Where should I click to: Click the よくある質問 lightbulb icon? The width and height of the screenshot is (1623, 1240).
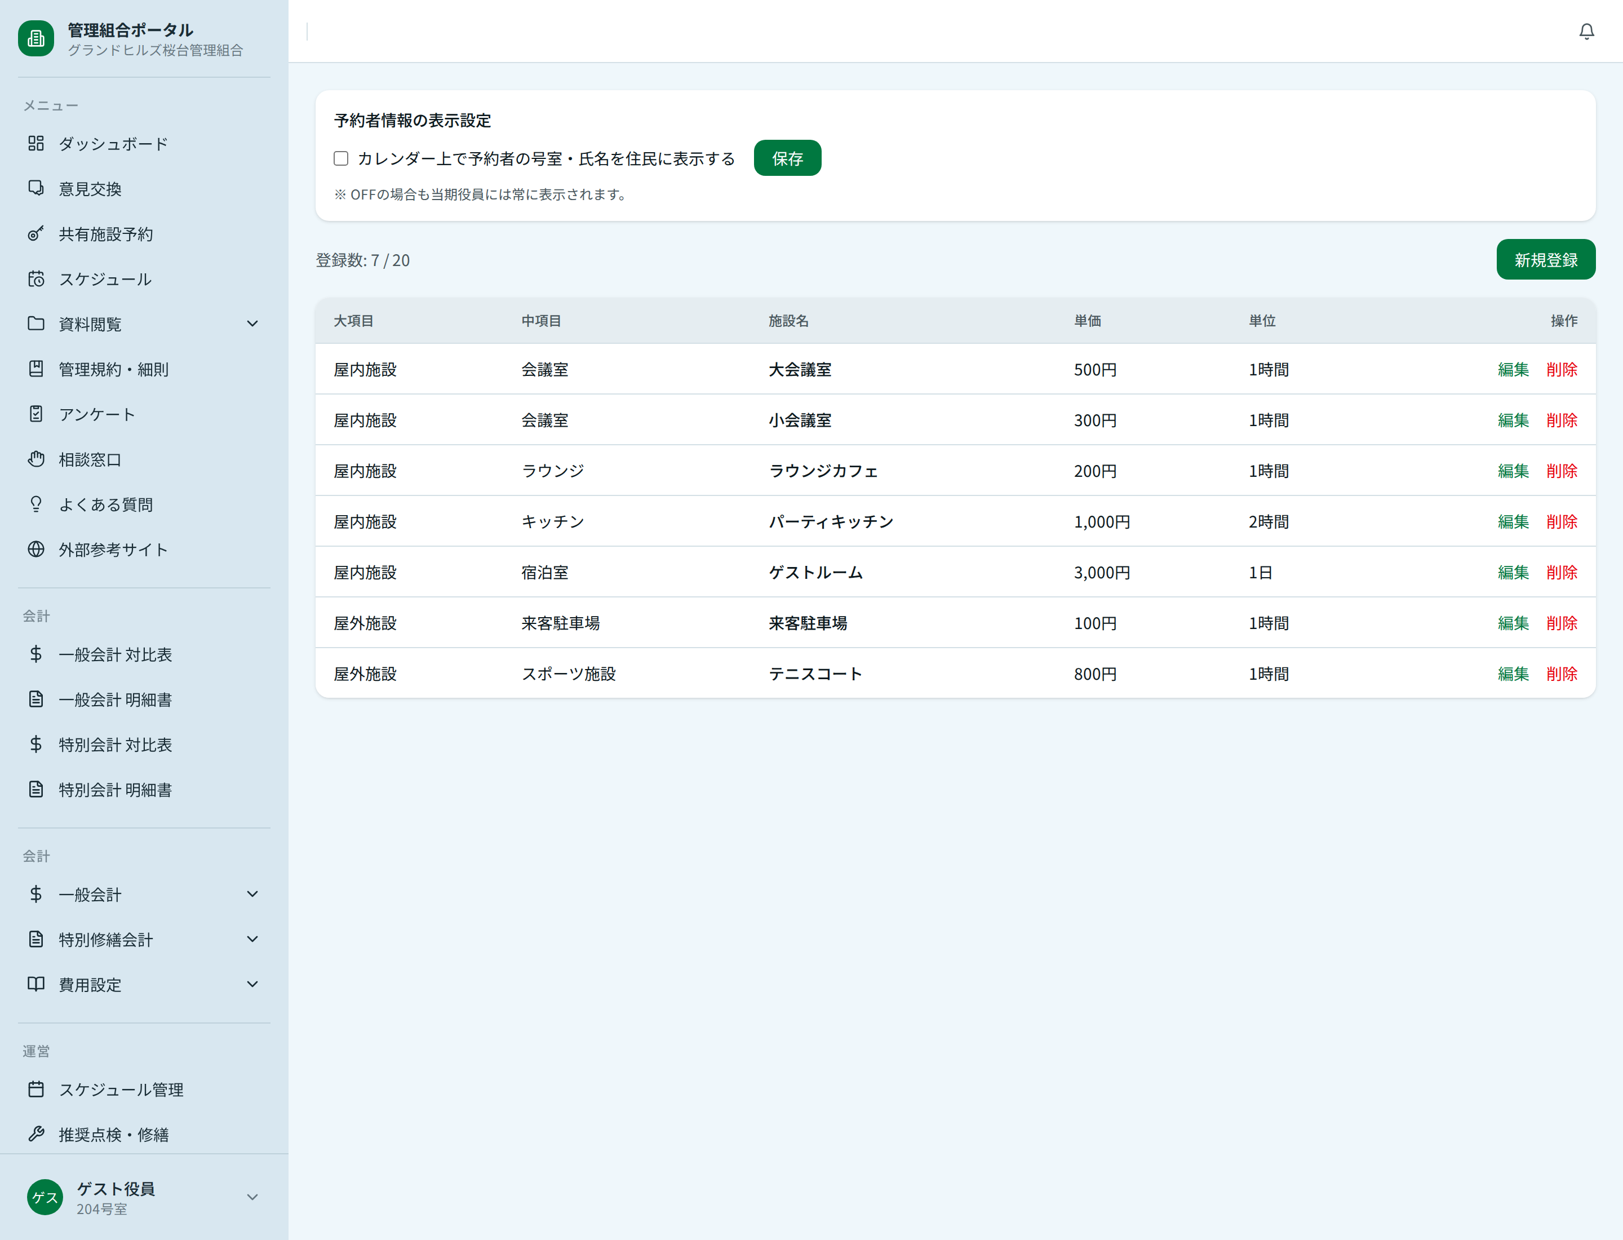[x=36, y=504]
